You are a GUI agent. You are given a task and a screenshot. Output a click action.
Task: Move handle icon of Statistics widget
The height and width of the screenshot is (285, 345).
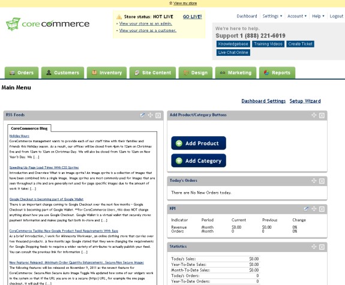coord(314,247)
